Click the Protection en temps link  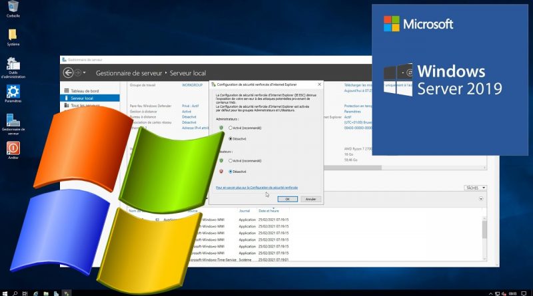pyautogui.click(x=358, y=106)
